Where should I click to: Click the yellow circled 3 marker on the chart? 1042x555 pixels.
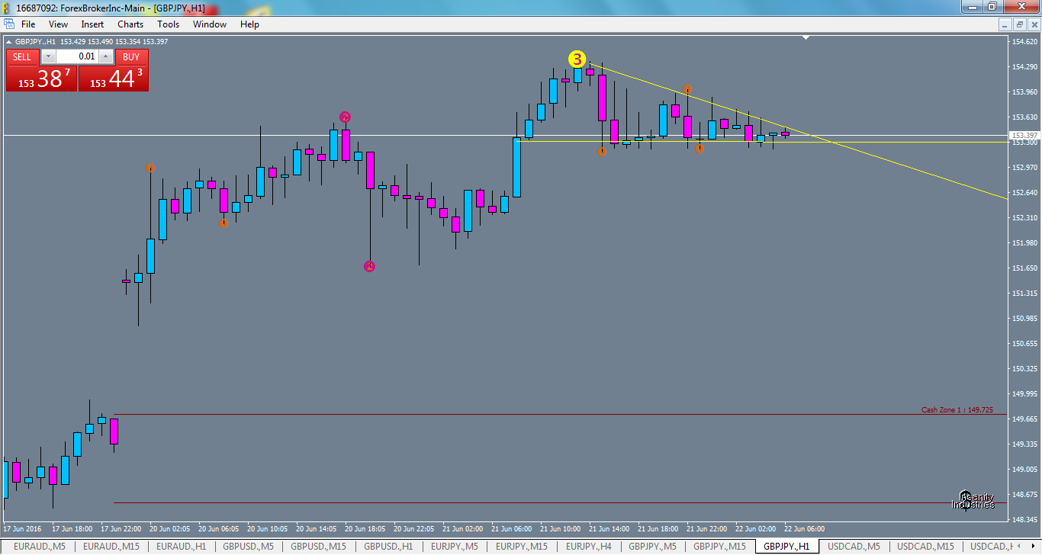coord(577,57)
